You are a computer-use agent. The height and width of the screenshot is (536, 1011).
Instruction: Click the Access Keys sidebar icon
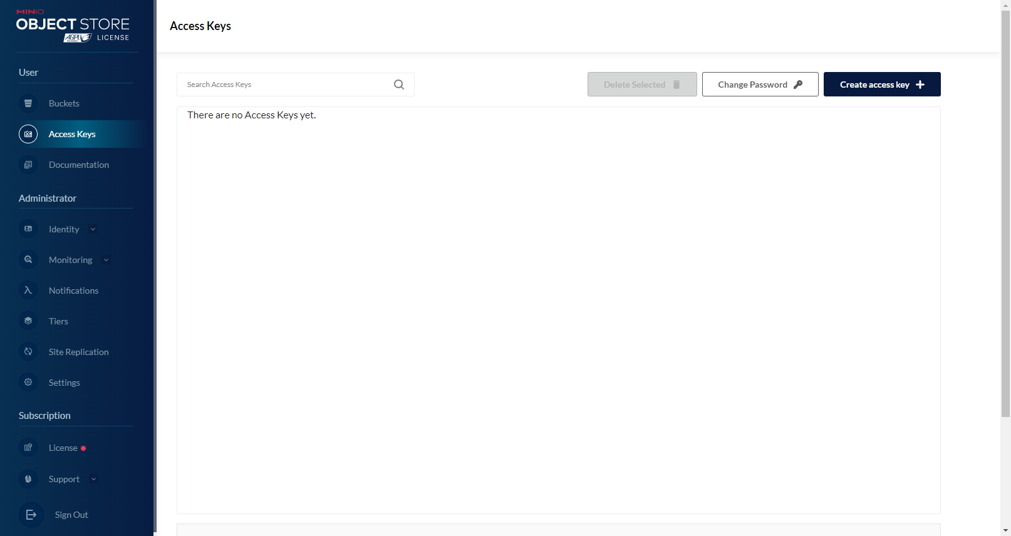coord(28,134)
